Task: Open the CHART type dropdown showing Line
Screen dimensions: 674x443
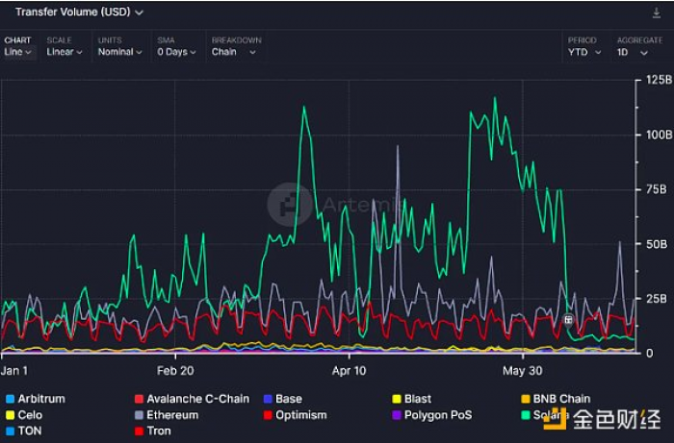Action: 17,46
